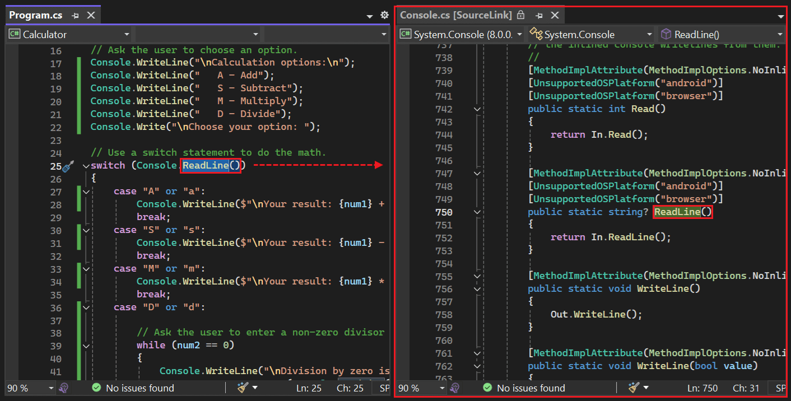
Task: Switch to the Program.cs tab
Action: tap(36, 16)
